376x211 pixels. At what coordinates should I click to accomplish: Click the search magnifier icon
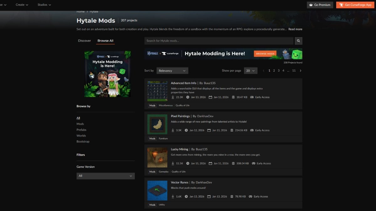tap(298, 41)
